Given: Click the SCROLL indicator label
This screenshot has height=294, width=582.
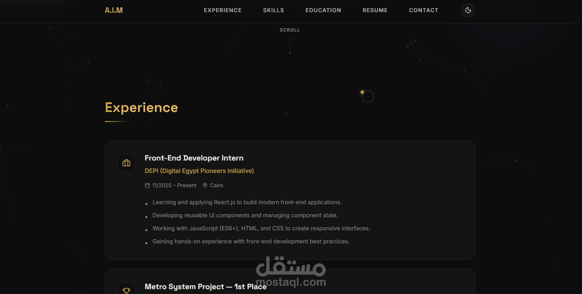Looking at the screenshot, I should [290, 30].
